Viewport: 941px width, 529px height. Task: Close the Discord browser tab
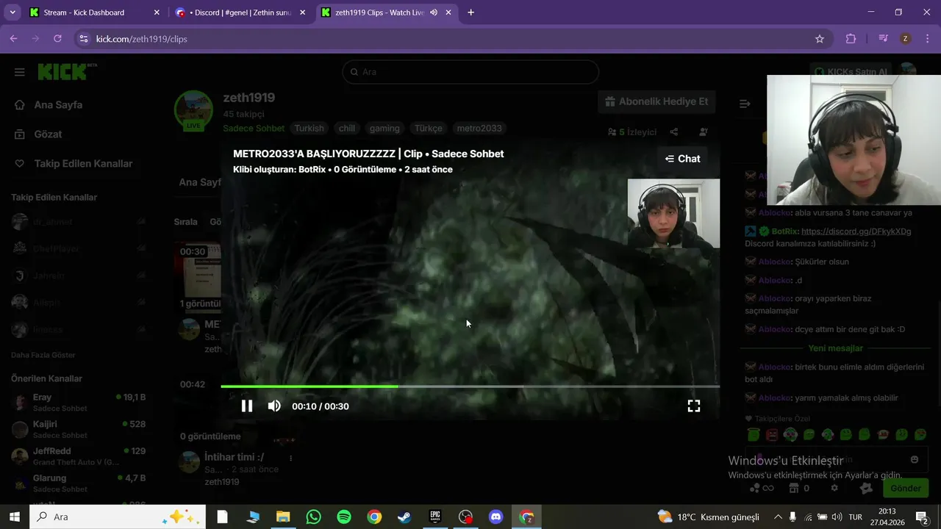coord(302,12)
